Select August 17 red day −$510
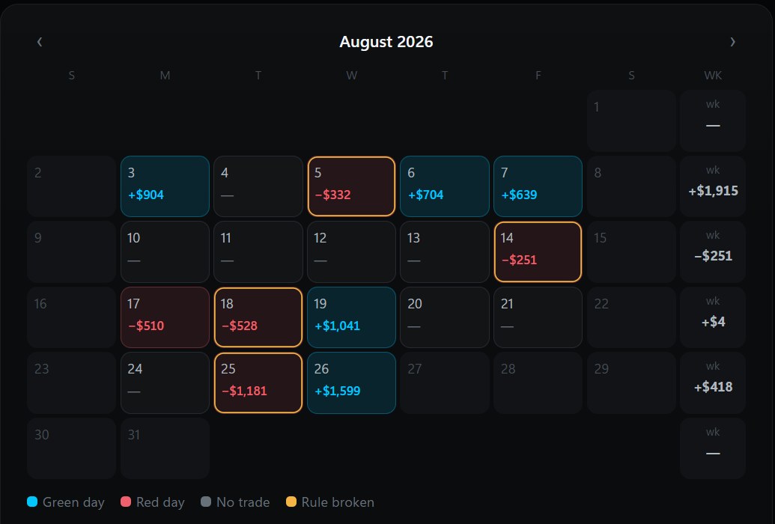775x524 pixels. 165,317
